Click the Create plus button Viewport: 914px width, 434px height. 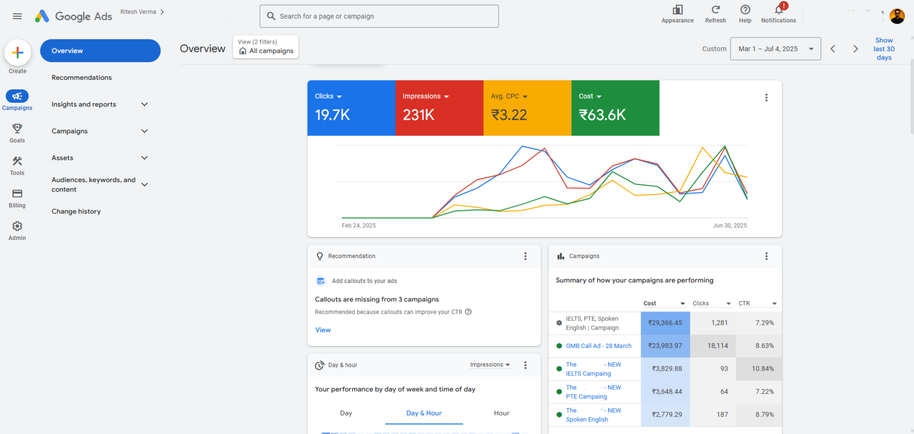tap(18, 52)
